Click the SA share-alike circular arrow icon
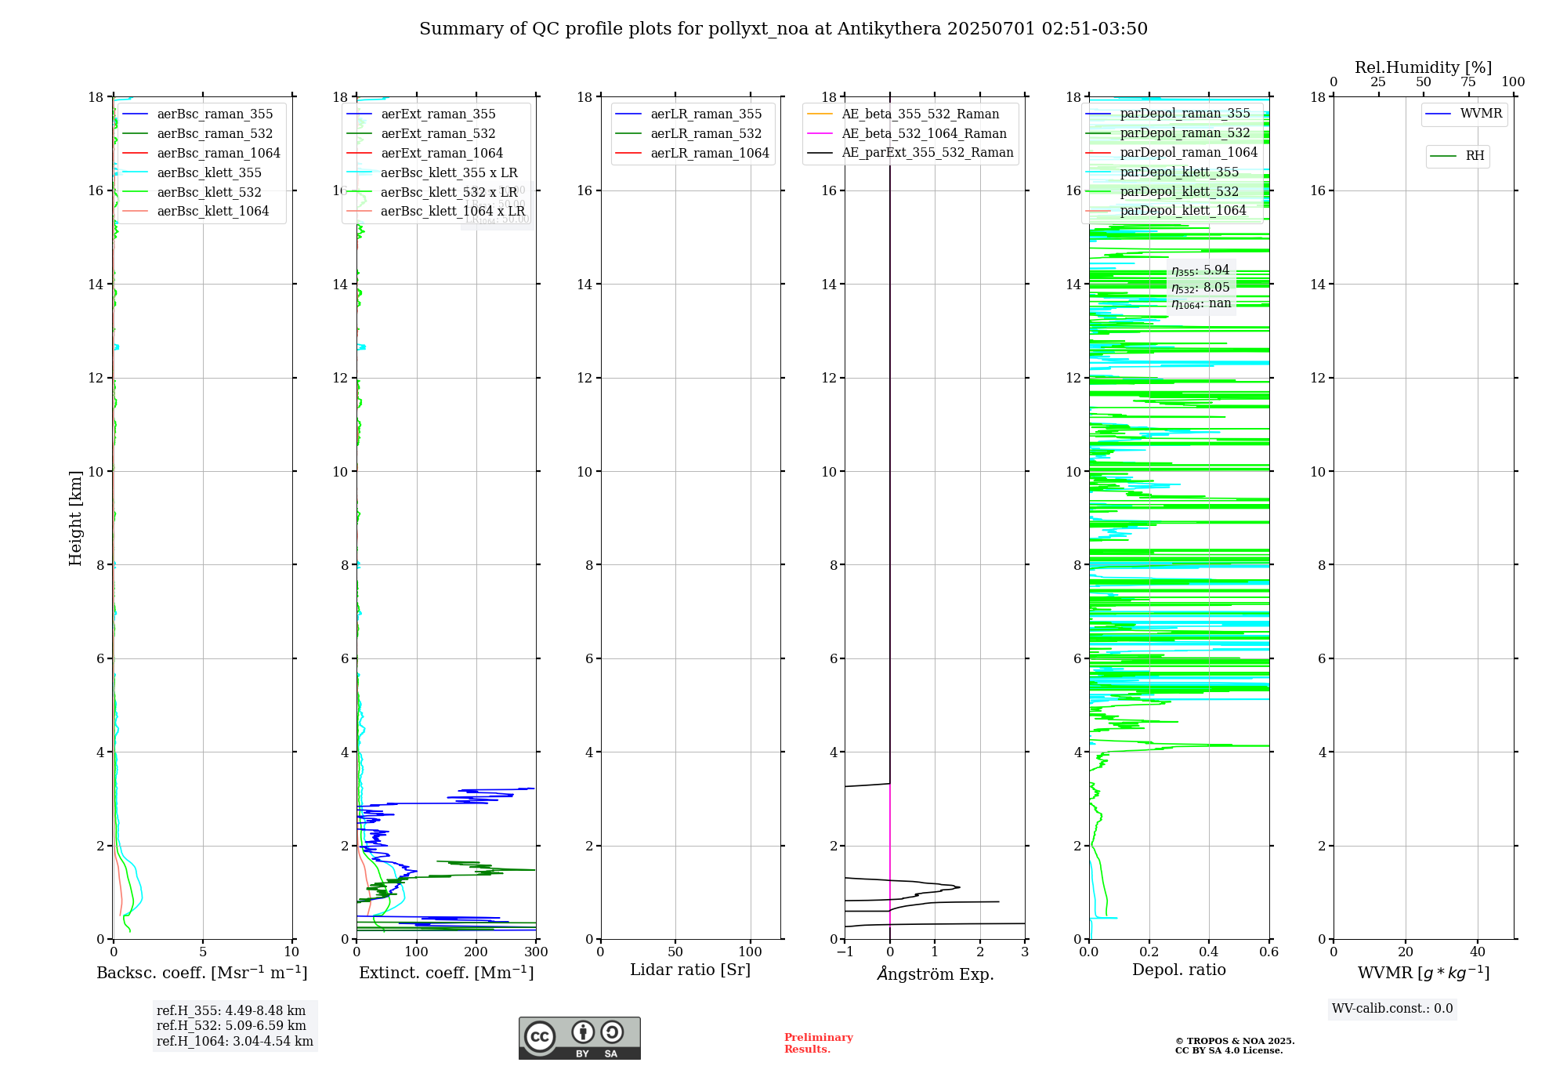 click(612, 1032)
